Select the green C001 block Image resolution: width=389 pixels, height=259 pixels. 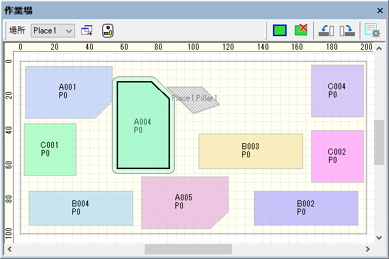coord(50,150)
